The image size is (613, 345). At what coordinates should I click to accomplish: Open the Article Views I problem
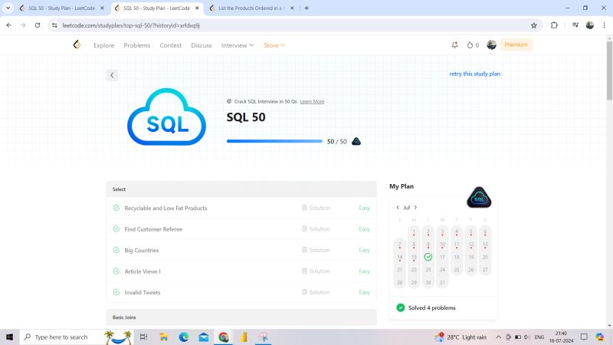click(143, 271)
